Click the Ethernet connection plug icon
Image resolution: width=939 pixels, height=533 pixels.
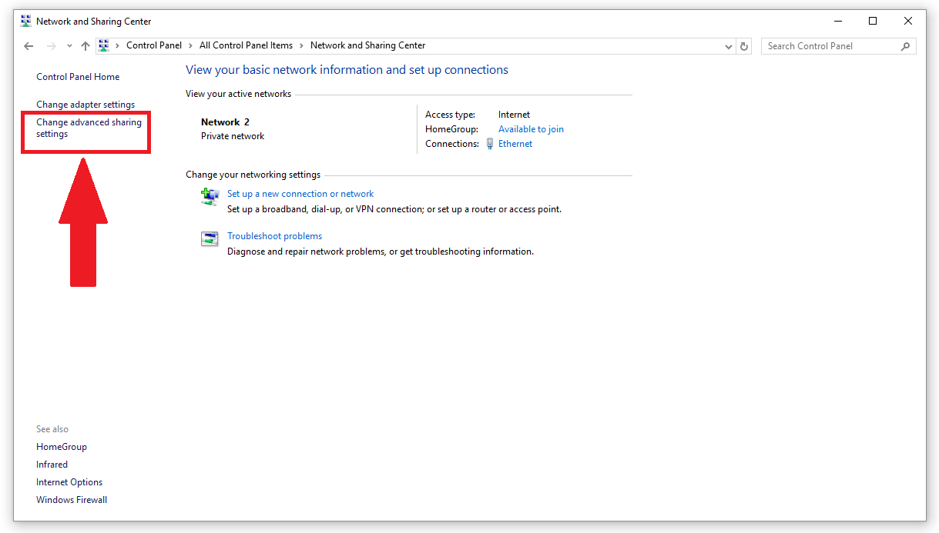(490, 144)
